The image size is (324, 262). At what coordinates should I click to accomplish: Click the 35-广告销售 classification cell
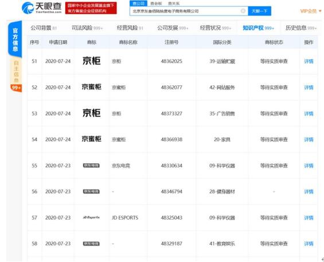pyautogui.click(x=222, y=114)
